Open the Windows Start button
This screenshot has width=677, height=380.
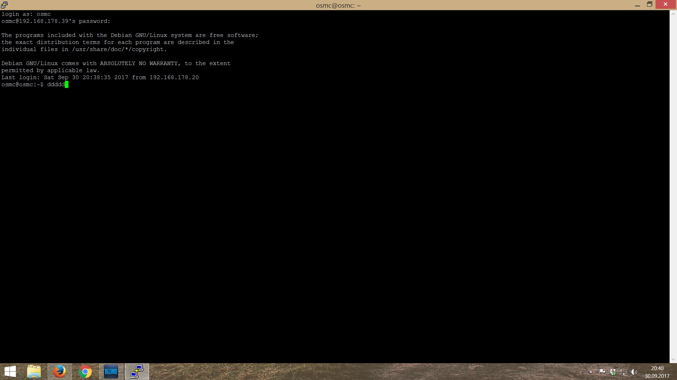(x=10, y=372)
